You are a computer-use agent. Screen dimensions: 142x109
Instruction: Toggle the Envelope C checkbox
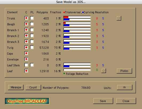click(26, 59)
